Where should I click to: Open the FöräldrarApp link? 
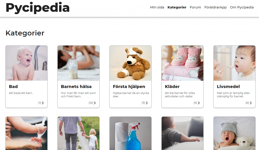coord(215,7)
